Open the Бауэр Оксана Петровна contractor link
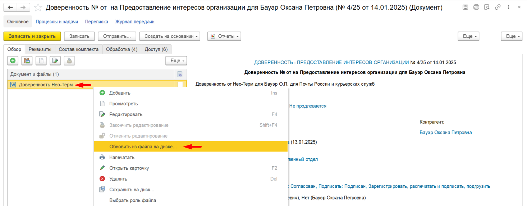This screenshot has width=527, height=206. 446,133
